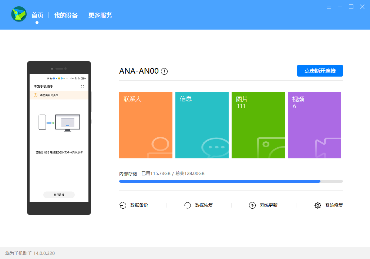Image resolution: width=370 pixels, height=259 pixels.
Task: Open the 信息 messages tile
Action: coord(202,125)
